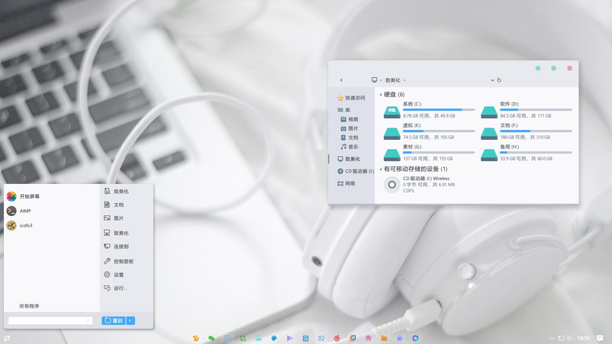Image resolution: width=612 pixels, height=344 pixels.
Task: Collapse the 硬盘 (6) section
Action: click(380, 94)
